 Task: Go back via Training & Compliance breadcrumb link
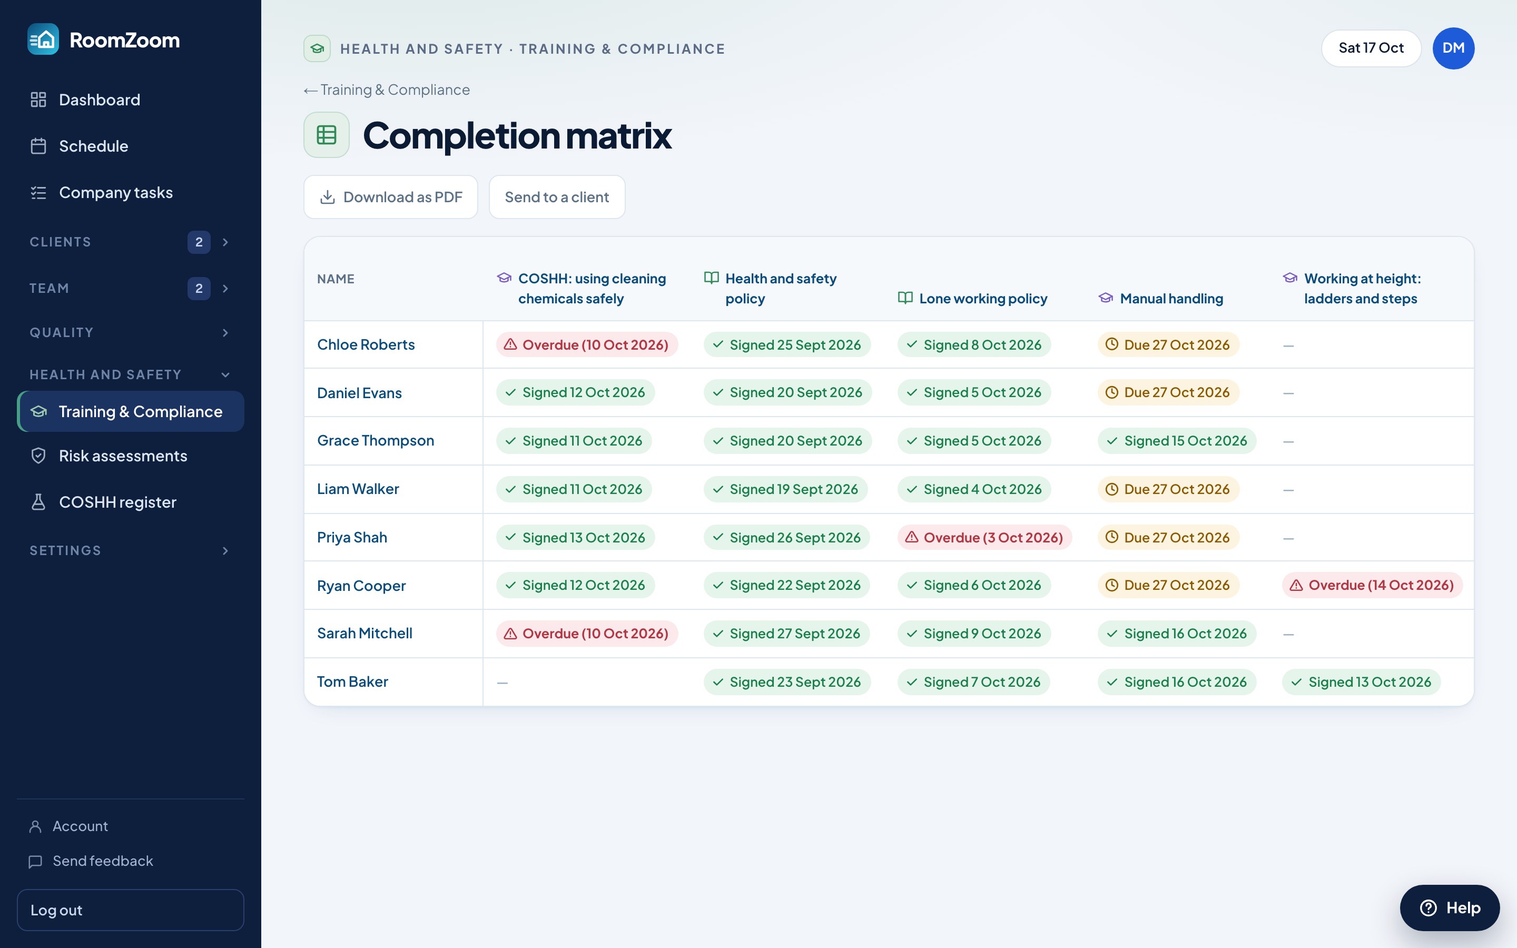point(387,90)
